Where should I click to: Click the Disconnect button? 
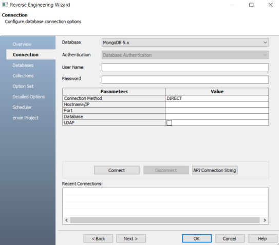(166, 170)
